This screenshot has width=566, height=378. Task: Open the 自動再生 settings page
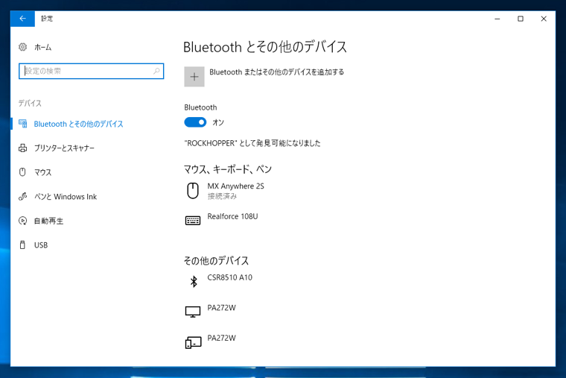coord(48,221)
